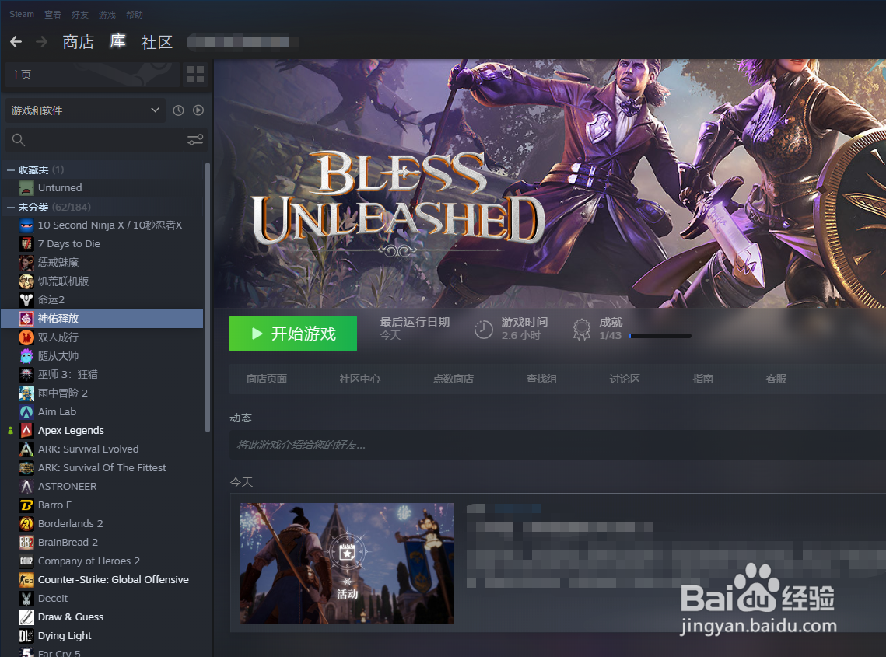Click the library search magnifier icon

coord(18,139)
